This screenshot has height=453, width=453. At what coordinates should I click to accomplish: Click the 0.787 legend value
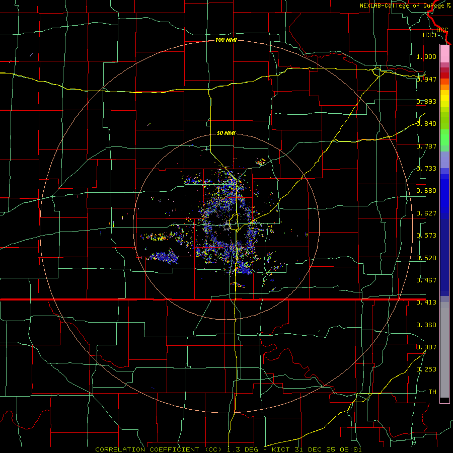point(426,146)
